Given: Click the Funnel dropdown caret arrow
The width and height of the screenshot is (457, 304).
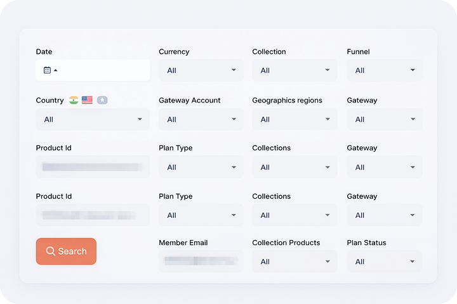Looking at the screenshot, I should tap(413, 70).
